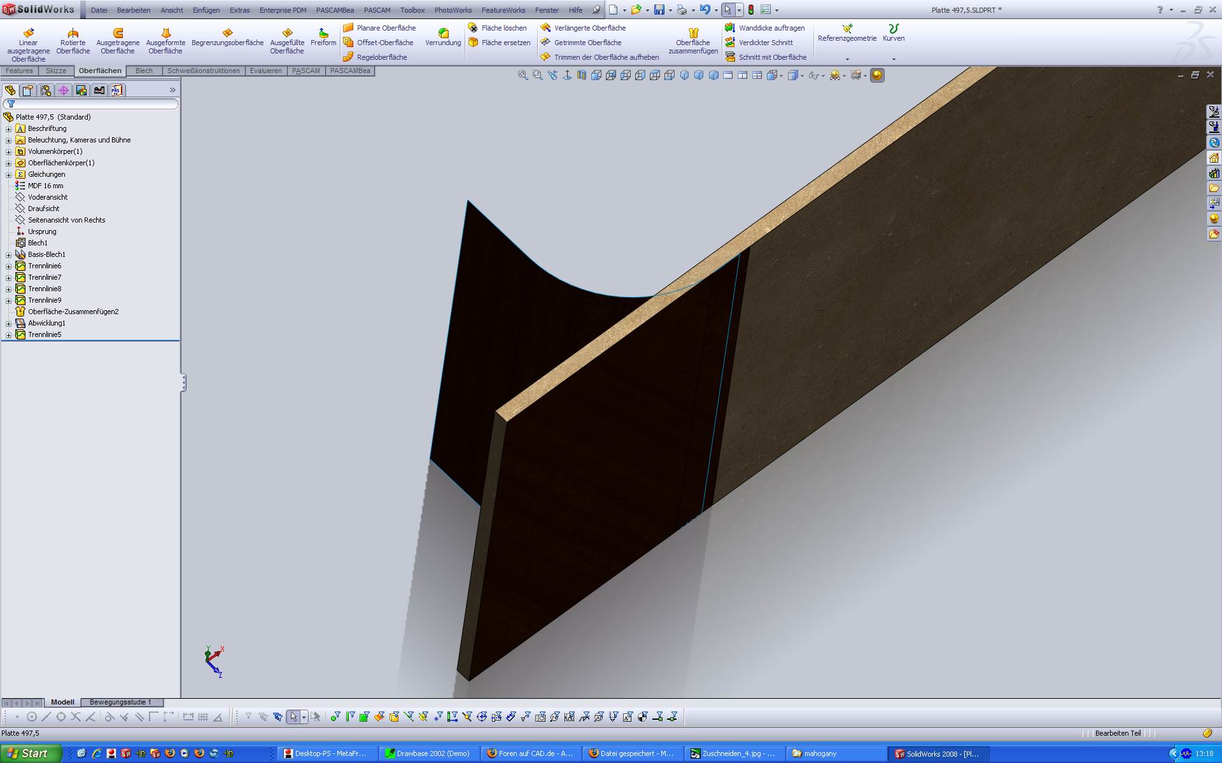The width and height of the screenshot is (1222, 763).
Task: Select Trennlinie5 in the feature tree
Action: tap(45, 334)
